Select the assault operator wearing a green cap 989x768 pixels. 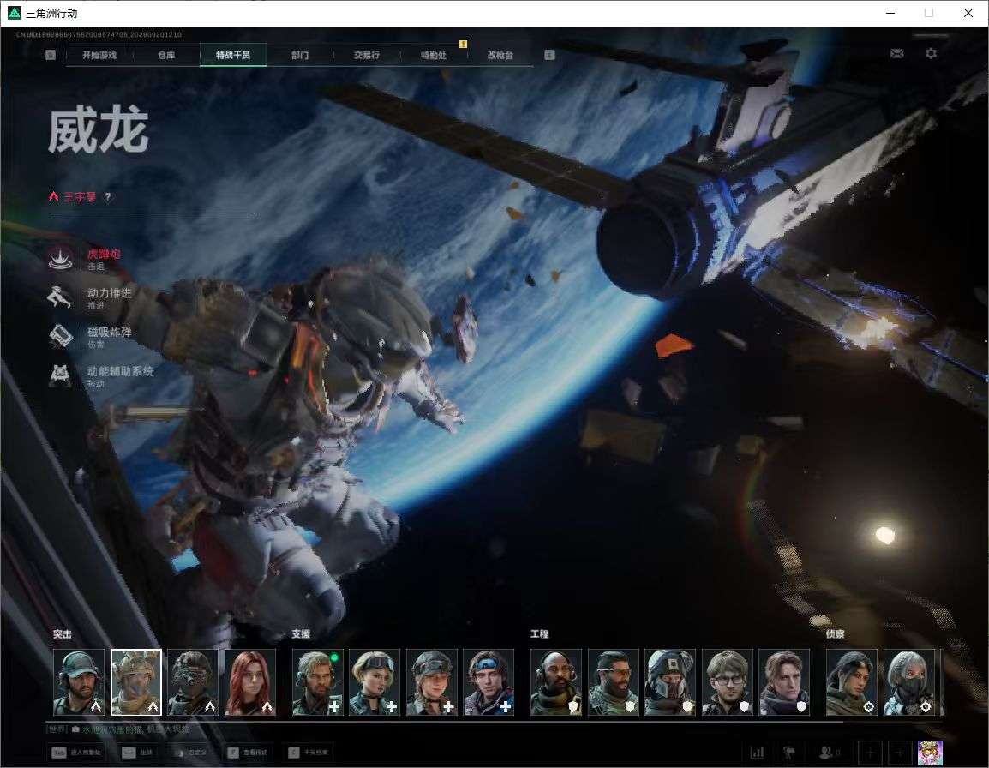pos(79,682)
